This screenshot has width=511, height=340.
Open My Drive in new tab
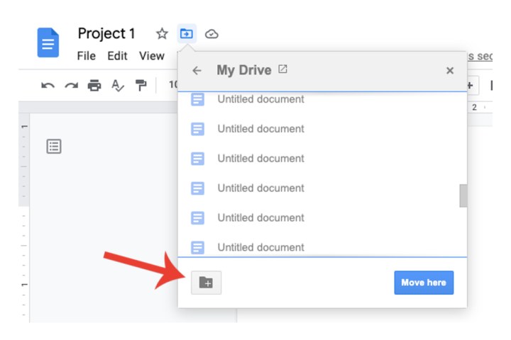[x=282, y=69]
